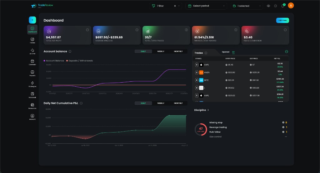Open the 1 selected accounts dropdown

point(247,6)
